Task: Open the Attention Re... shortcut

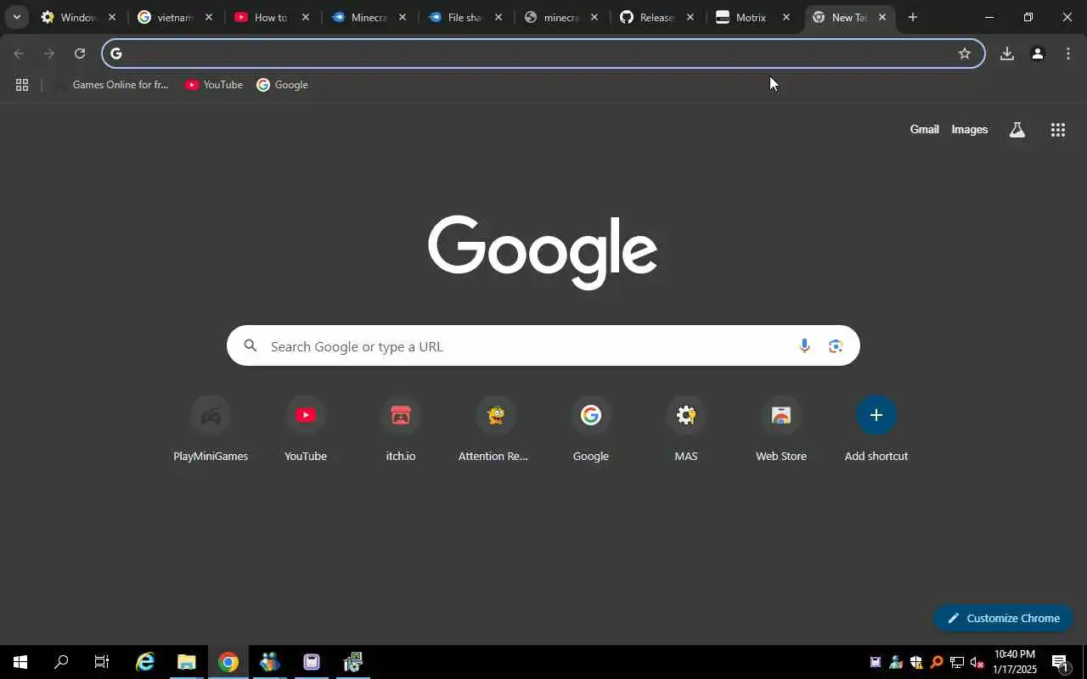Action: pos(496,429)
